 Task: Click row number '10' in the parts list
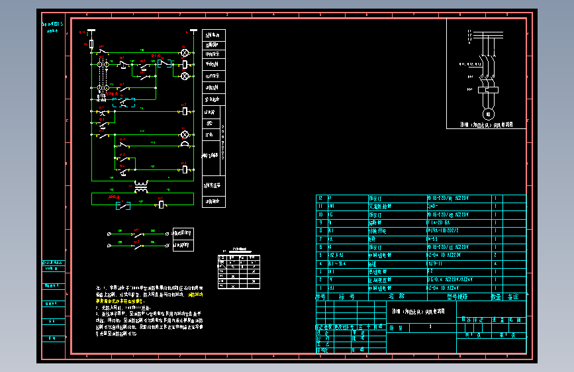[x=320, y=214]
